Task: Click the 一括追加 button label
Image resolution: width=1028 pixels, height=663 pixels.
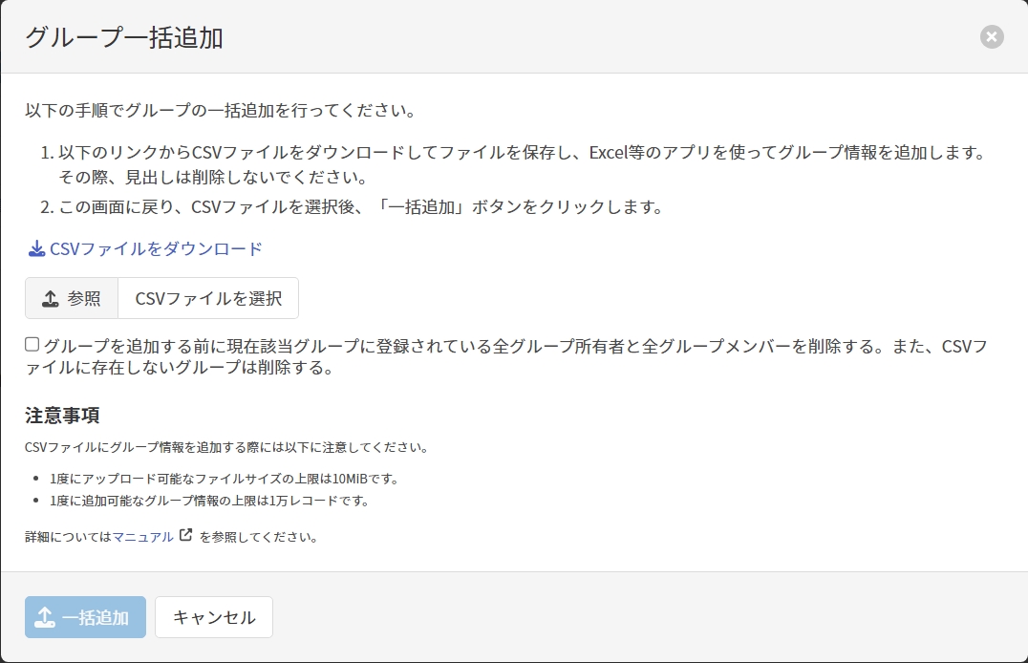Action: [x=96, y=617]
